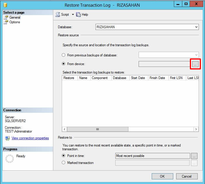
Task: Open the Script dropdown arrow
Action: [x=73, y=15]
